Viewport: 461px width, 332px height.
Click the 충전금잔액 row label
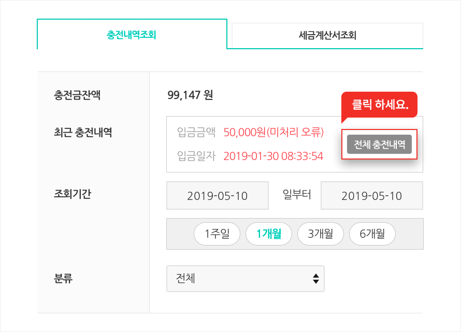pyautogui.click(x=77, y=95)
